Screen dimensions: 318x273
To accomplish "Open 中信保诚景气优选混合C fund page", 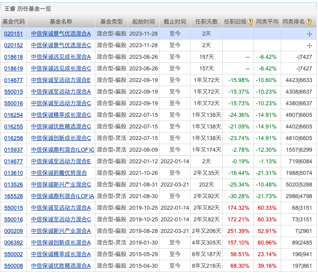I will coord(61,45).
